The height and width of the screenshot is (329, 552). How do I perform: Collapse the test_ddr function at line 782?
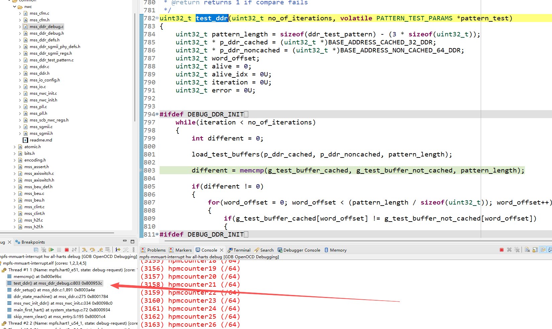click(157, 18)
